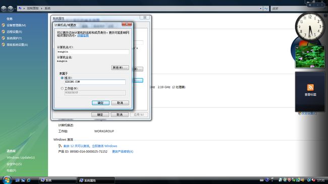Click the language bar keyboard icon
Viewport: 328px width, 184px height.
pyautogui.click(x=261, y=180)
